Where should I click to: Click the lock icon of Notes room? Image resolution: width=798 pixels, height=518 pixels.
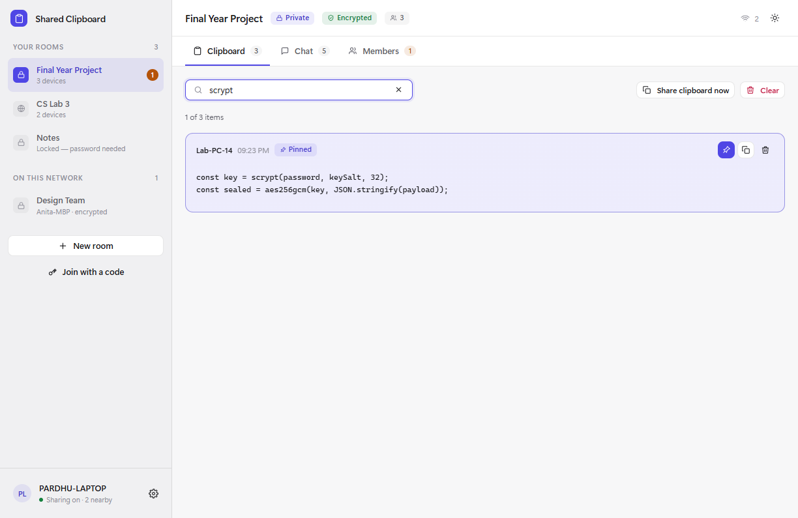21,143
